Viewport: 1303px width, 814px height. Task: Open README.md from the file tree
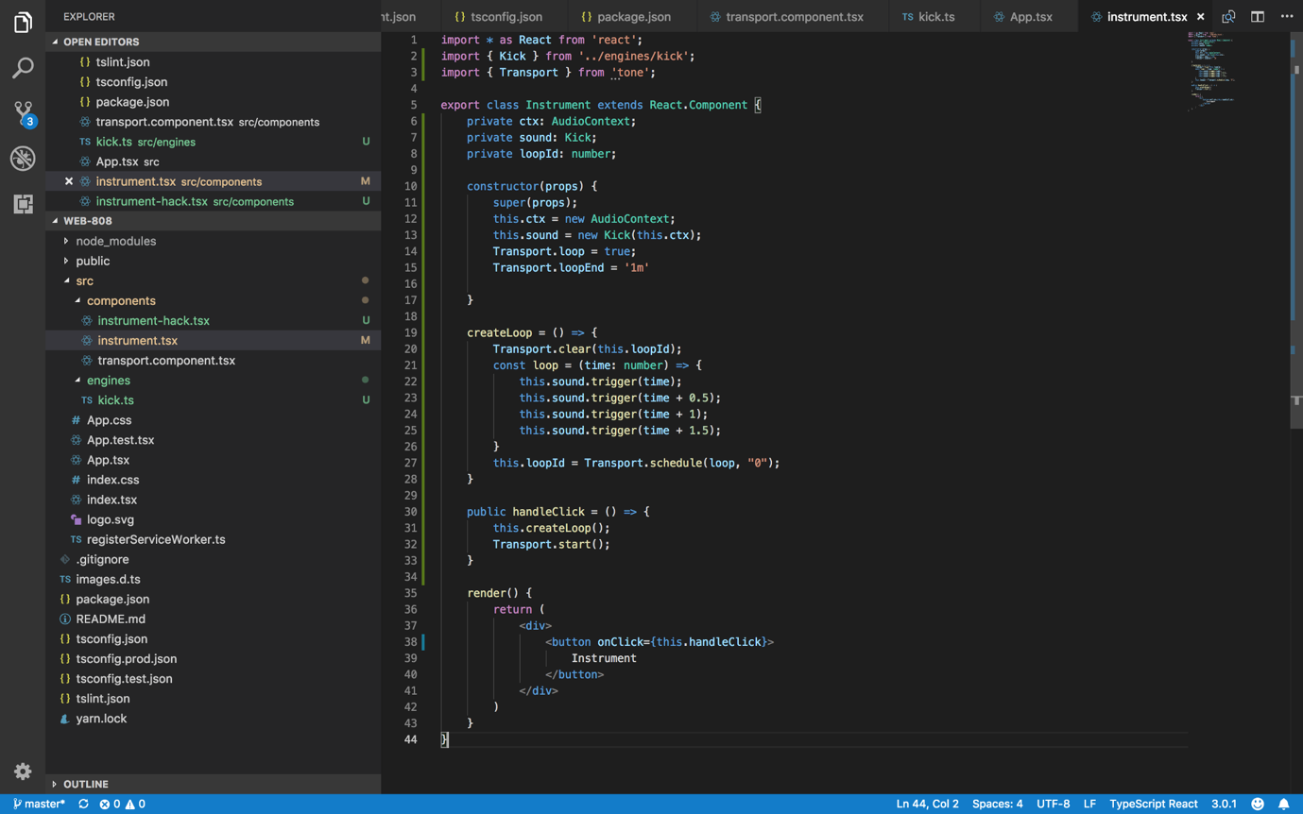111,619
